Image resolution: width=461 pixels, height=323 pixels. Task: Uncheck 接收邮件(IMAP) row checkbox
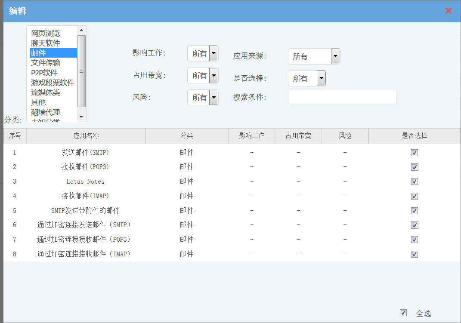pos(415,196)
